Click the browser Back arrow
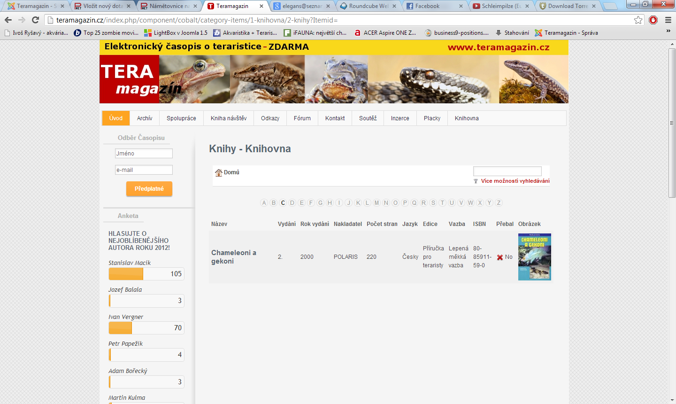676x404 pixels. [x=8, y=20]
